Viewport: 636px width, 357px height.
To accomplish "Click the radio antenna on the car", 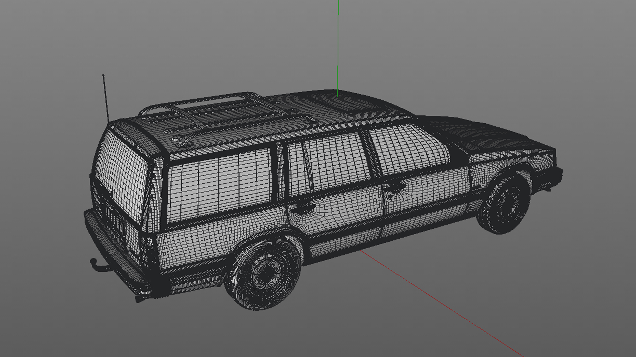I will tap(106, 98).
